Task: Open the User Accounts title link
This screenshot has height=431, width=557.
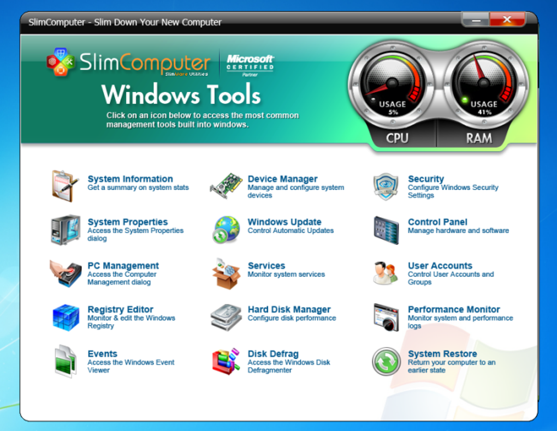Action: tap(440, 266)
